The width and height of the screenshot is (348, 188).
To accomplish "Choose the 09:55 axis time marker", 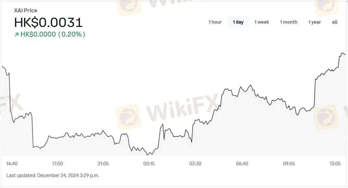I will [x=289, y=164].
